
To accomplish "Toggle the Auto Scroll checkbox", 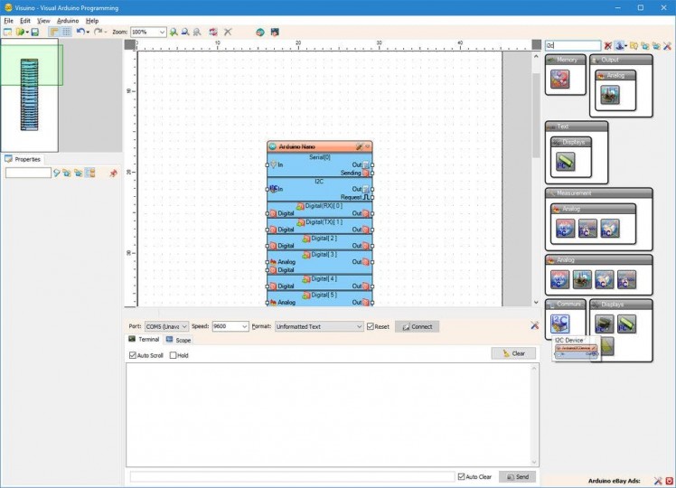I will tap(133, 355).
